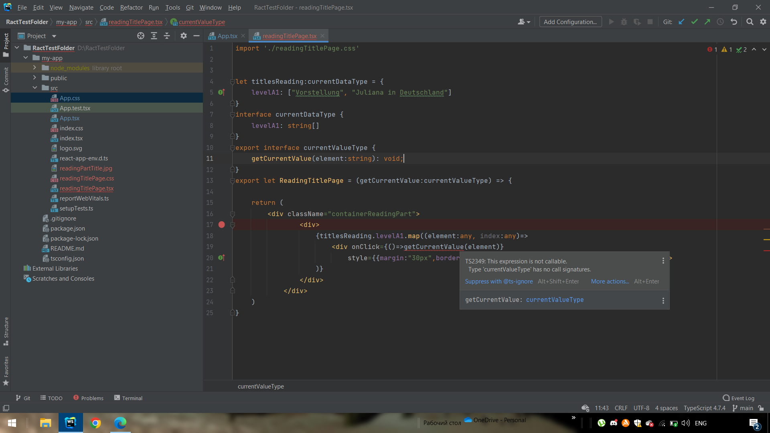Open the Problems tool window

(88, 398)
